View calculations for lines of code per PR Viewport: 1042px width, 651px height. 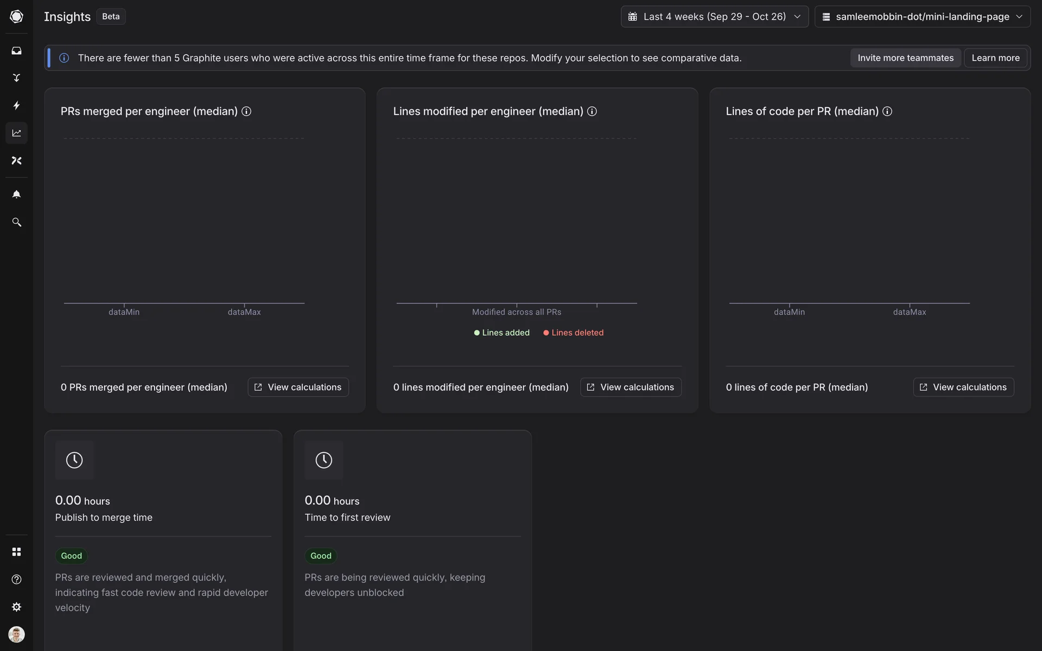[x=963, y=387]
